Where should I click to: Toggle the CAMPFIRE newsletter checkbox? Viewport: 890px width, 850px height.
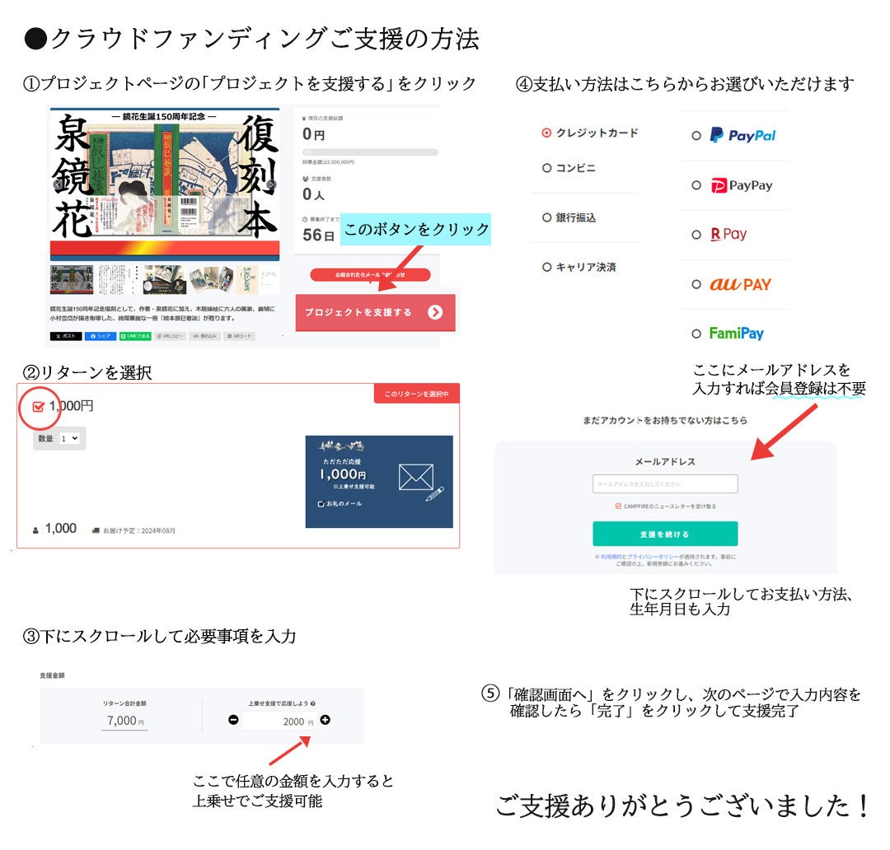pyautogui.click(x=618, y=506)
